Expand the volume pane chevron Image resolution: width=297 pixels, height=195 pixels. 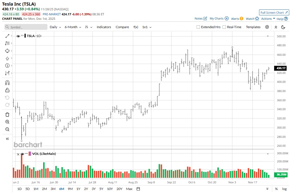[268, 154]
